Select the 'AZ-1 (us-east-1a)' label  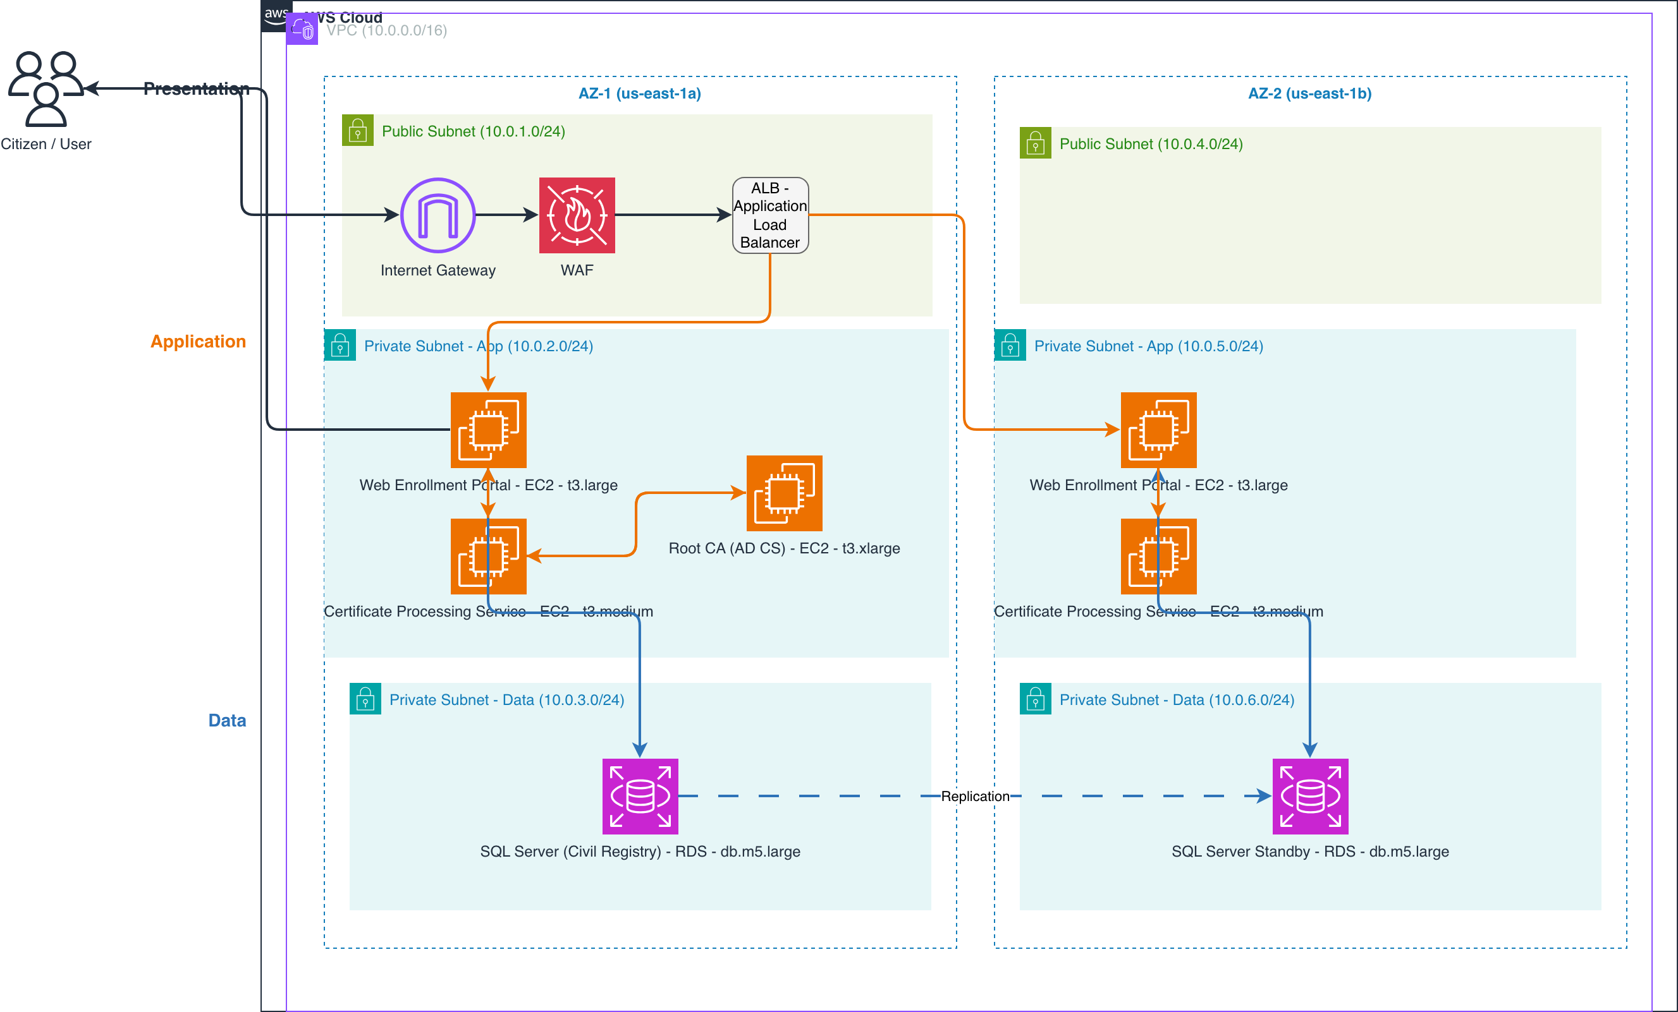coord(639,93)
